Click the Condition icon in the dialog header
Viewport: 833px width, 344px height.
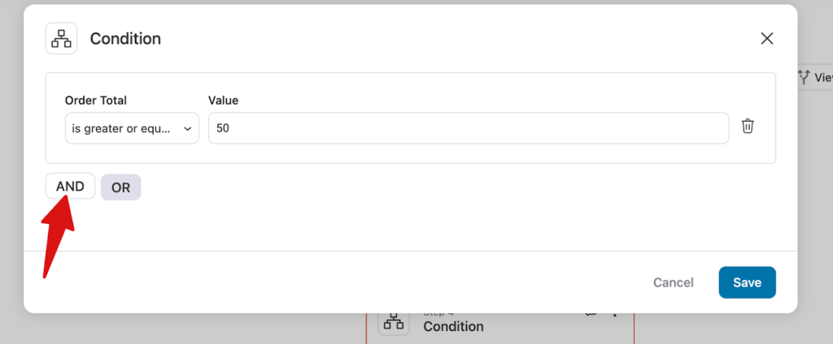point(61,38)
